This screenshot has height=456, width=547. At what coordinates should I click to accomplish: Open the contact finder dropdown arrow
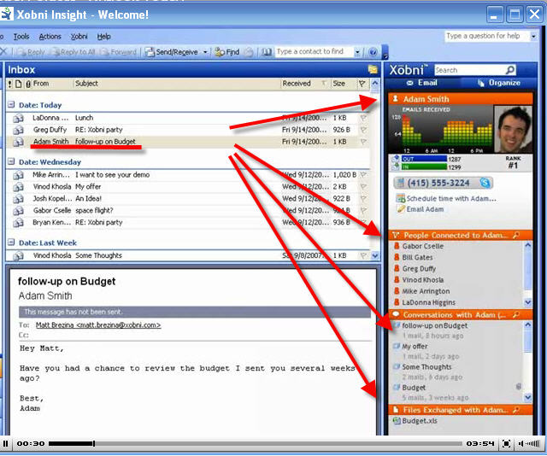coord(357,52)
